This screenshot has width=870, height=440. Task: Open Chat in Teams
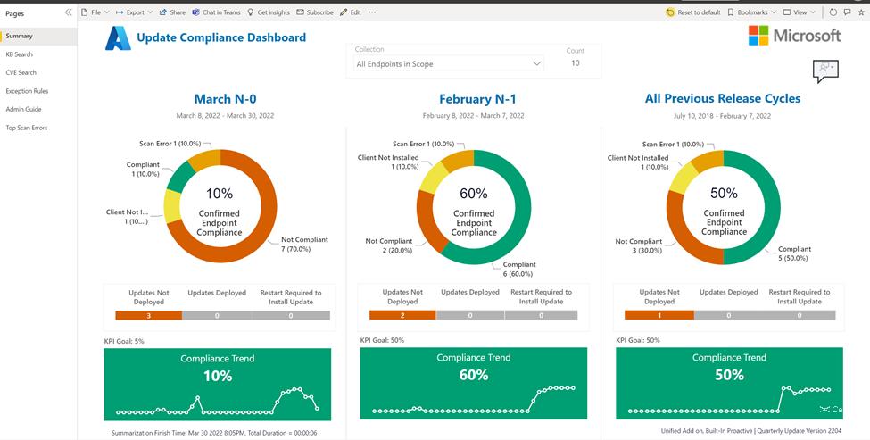point(216,12)
